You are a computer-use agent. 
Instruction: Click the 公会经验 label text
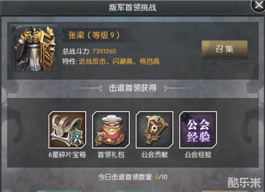tap(198, 155)
